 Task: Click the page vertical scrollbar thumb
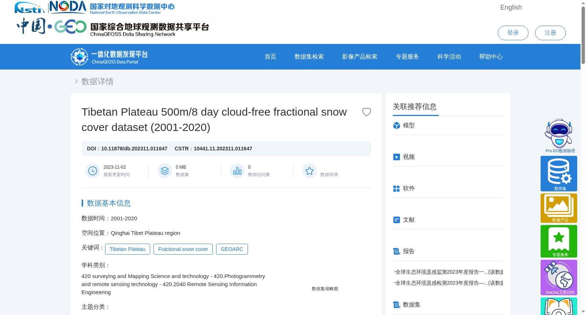(x=583, y=35)
